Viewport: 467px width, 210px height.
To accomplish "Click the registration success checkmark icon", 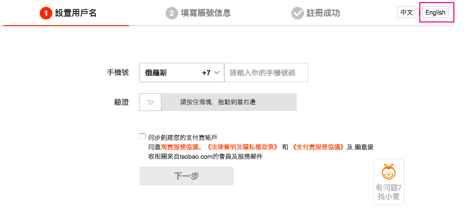I will click(298, 13).
